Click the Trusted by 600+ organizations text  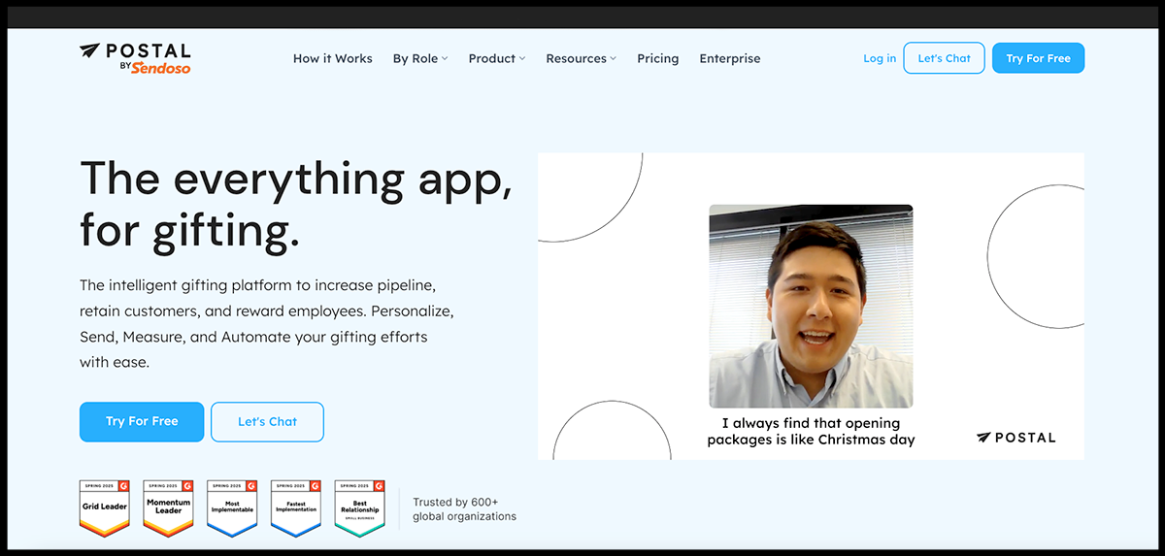(464, 509)
